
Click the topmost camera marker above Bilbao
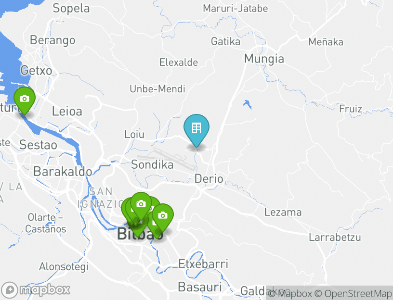pos(141,206)
